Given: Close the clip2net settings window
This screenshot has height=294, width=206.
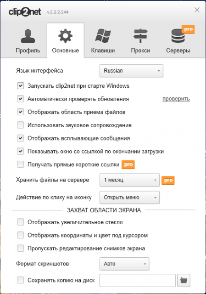Looking at the screenshot, I should (x=197, y=10).
